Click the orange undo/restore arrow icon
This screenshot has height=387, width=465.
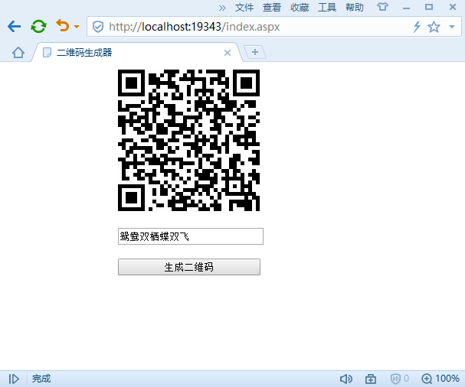click(x=63, y=25)
